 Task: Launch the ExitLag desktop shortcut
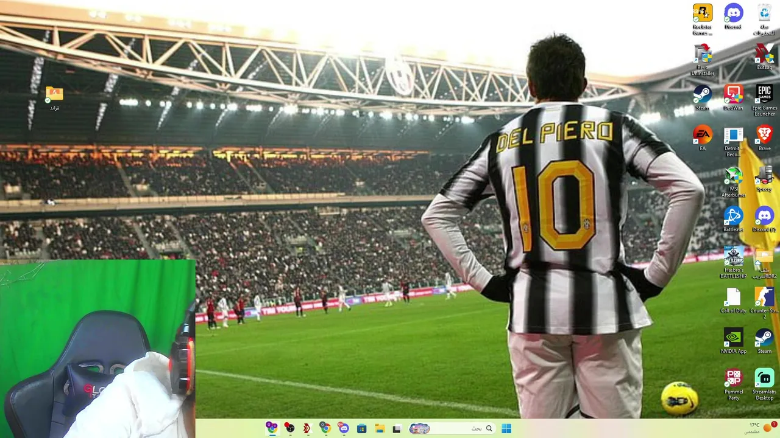(764, 57)
